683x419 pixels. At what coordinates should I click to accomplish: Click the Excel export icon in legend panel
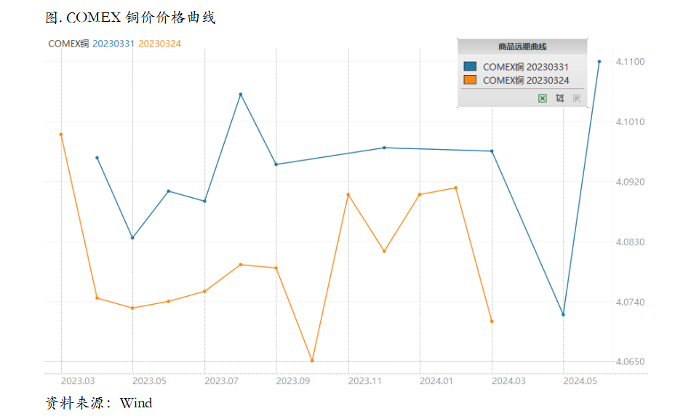coord(543,98)
